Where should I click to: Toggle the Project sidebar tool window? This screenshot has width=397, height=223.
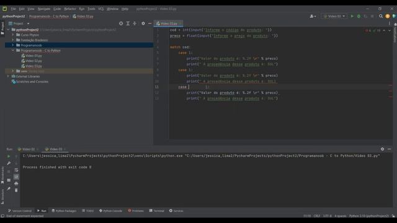click(2, 28)
